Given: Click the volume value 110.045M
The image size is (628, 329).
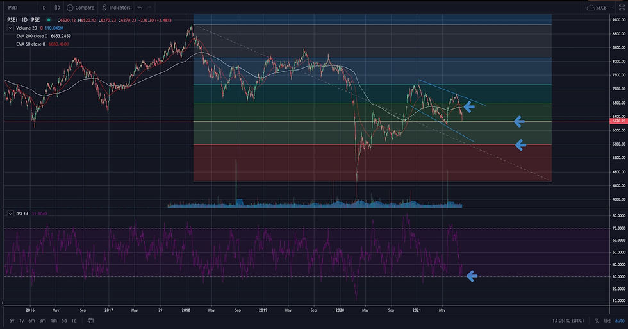Looking at the screenshot, I should click(x=54, y=28).
